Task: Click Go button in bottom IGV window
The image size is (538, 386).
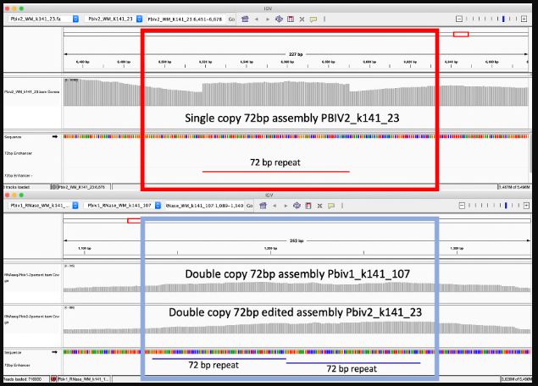Action: [x=249, y=206]
